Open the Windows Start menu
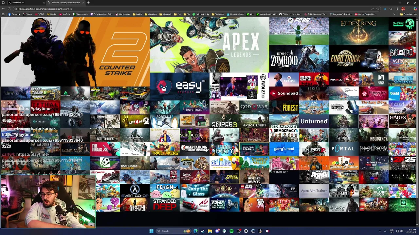This screenshot has height=235, width=419. point(151,231)
